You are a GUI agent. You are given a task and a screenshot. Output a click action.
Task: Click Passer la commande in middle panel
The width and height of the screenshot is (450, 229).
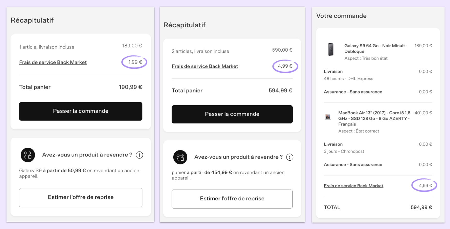[x=232, y=114]
